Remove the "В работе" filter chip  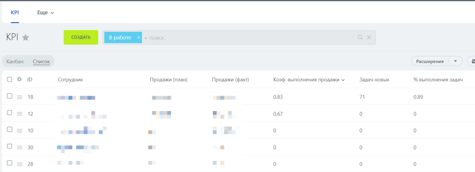138,37
